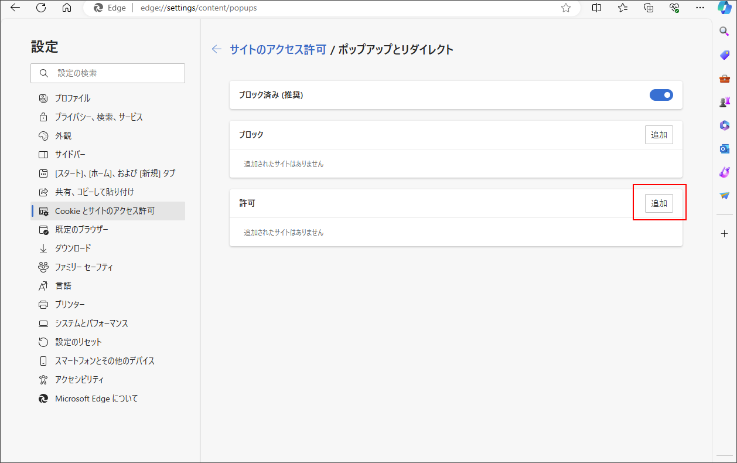Open the Settings and more menu
The height and width of the screenshot is (463, 737).
(700, 7)
